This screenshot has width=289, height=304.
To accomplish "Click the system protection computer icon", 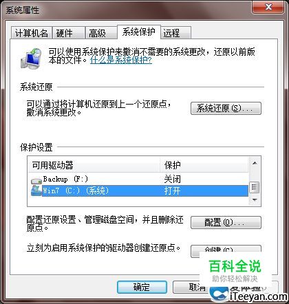I will pos(31,58).
